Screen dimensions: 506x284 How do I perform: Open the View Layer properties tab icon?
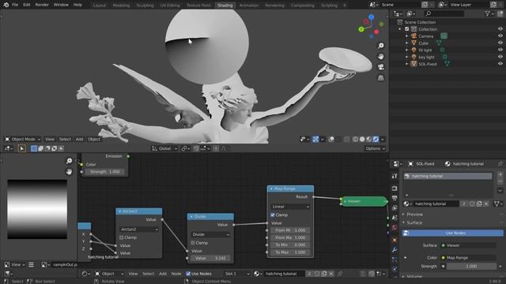point(395,208)
